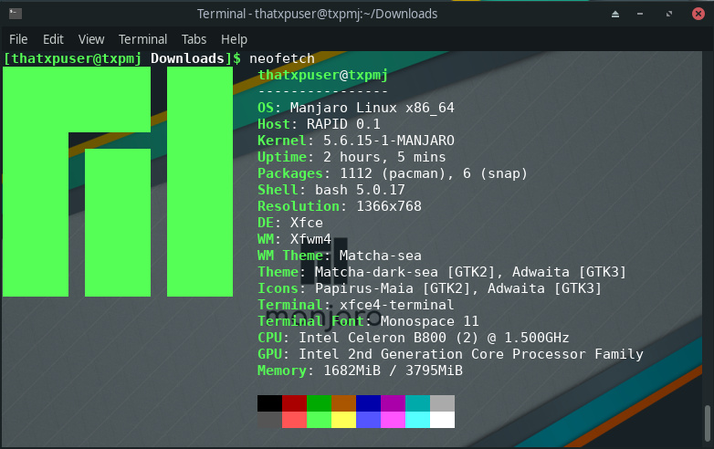Image resolution: width=714 pixels, height=449 pixels.
Task: Click 'Matcha-dark-sea [GTK2]' theme value
Action: pyautogui.click(x=404, y=272)
